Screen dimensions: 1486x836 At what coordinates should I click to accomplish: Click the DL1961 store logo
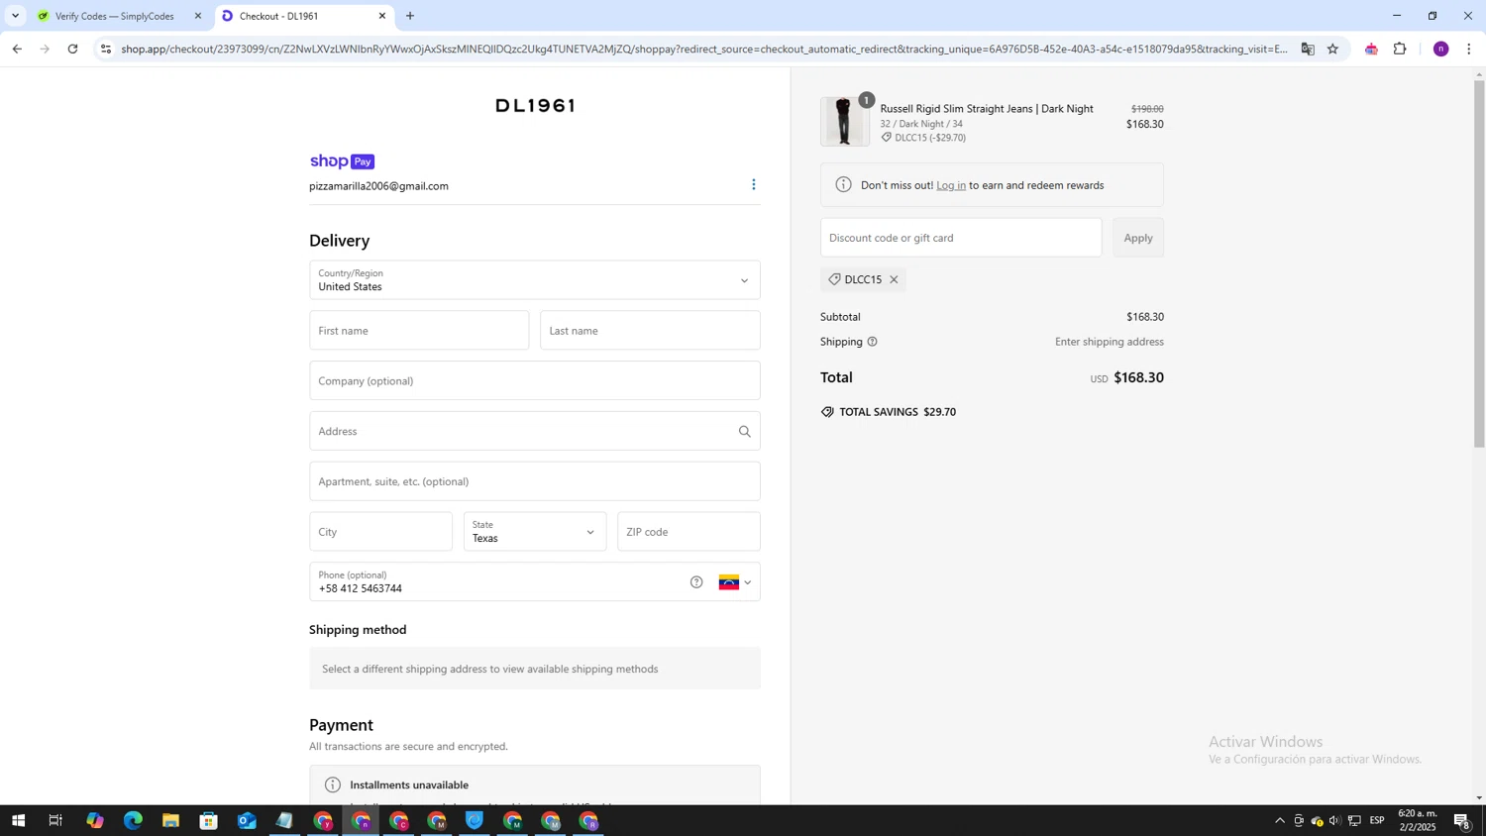coord(535,105)
